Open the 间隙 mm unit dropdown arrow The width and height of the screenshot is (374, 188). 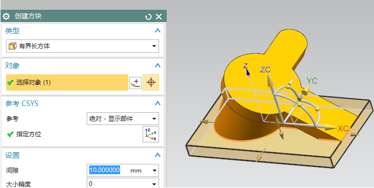(154, 171)
